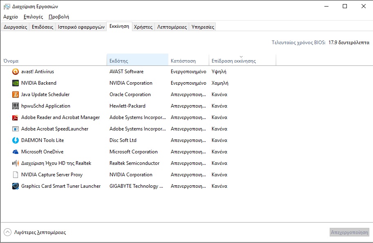Select the DAEMON Tools Lite entry
Viewport: 373px width, 243px height.
(x=42, y=140)
